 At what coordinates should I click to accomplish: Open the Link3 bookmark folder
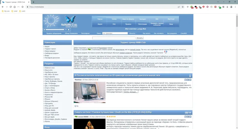[x=22, y=11]
